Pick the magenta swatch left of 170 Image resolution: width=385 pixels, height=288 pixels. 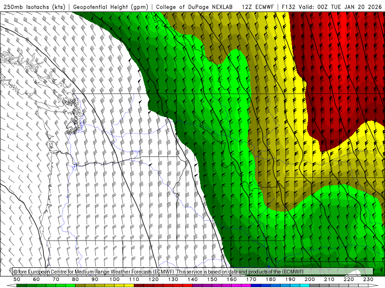pyautogui.click(x=246, y=285)
